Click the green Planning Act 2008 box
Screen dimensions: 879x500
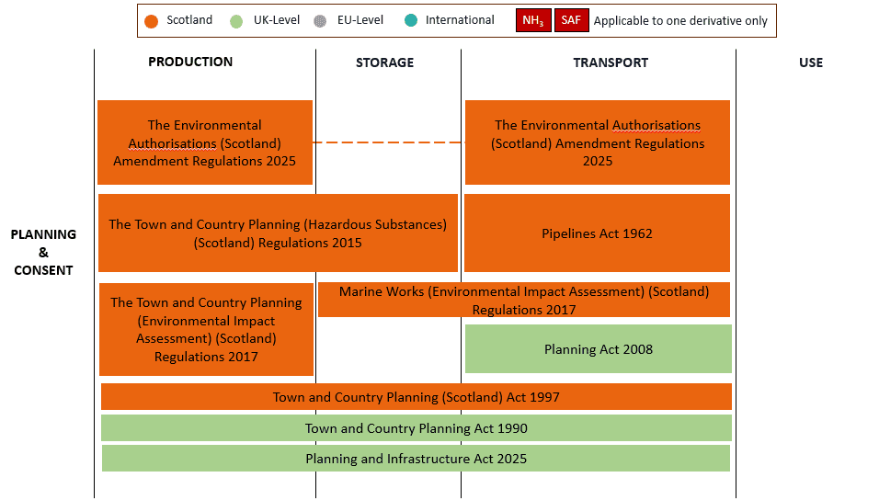tap(599, 348)
